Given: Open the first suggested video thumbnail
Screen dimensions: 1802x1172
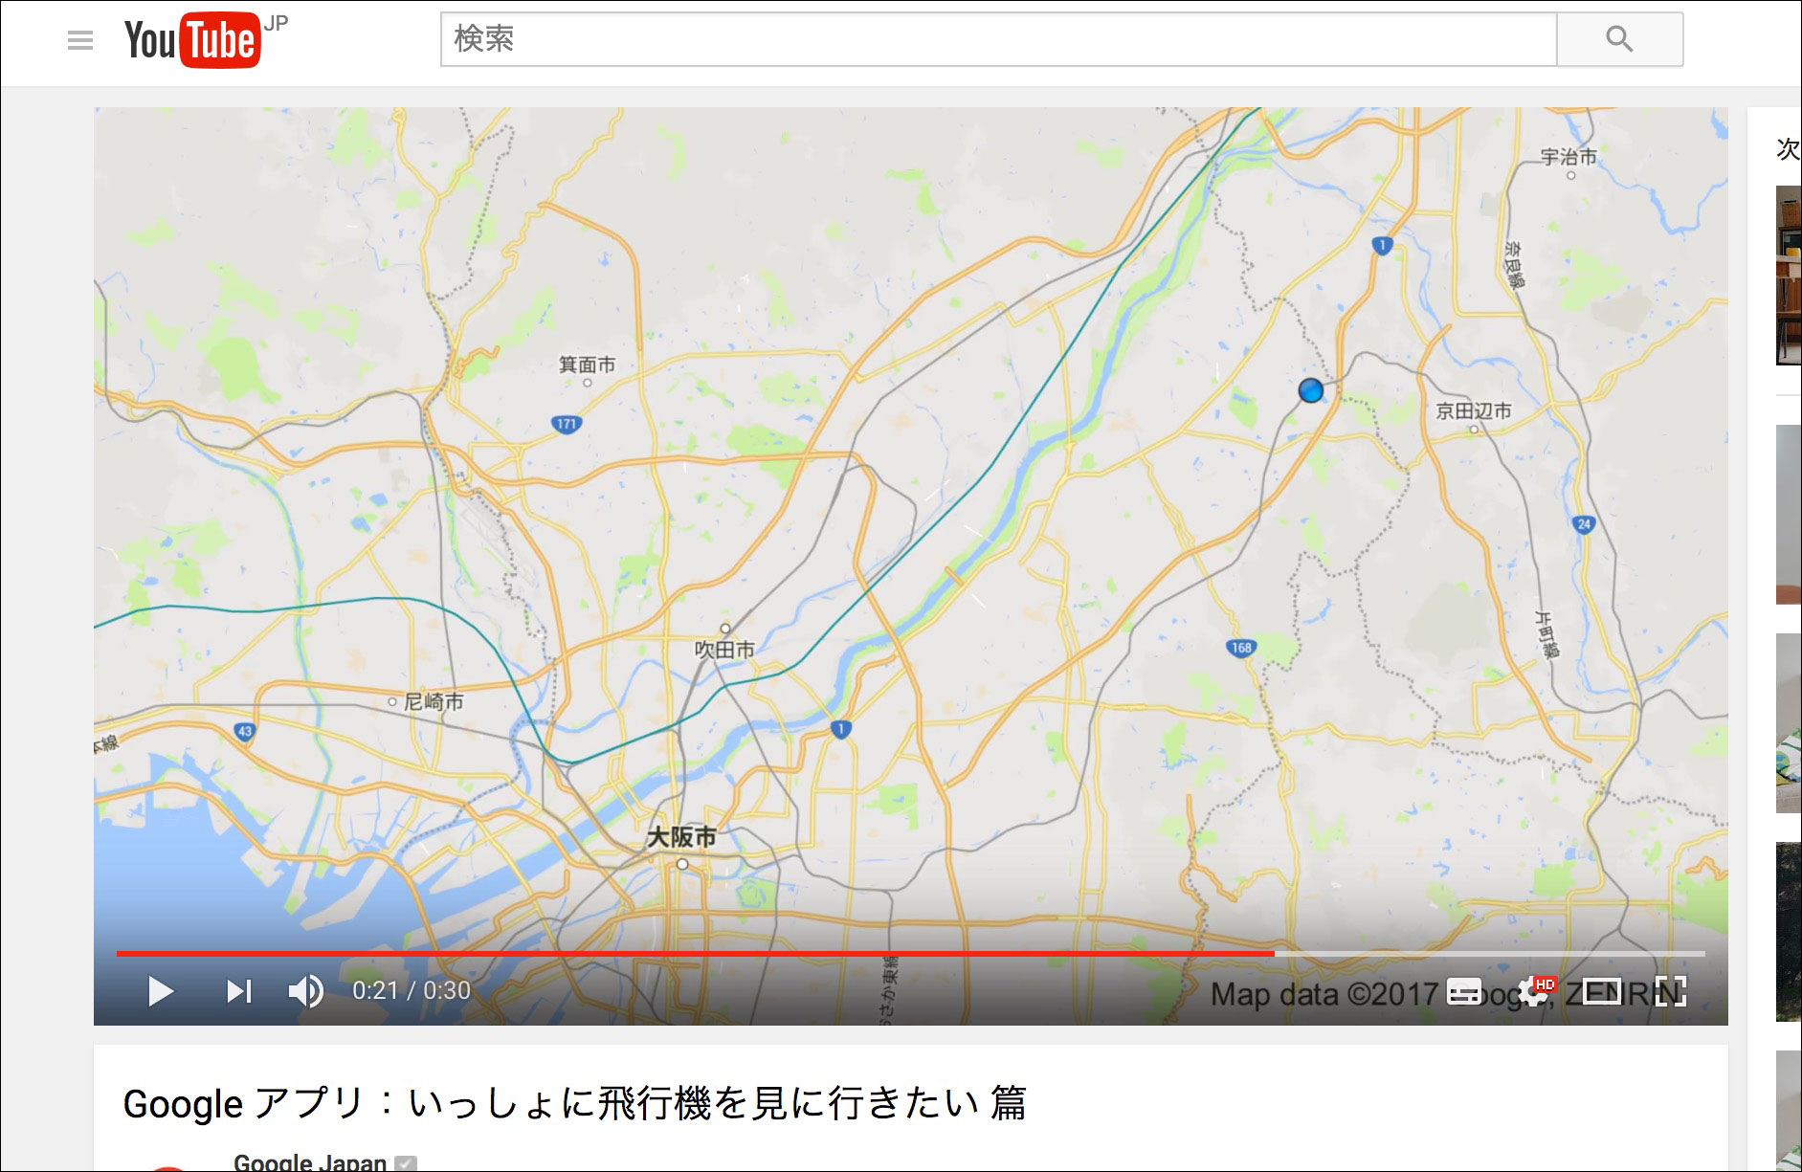Looking at the screenshot, I should 1788,276.
